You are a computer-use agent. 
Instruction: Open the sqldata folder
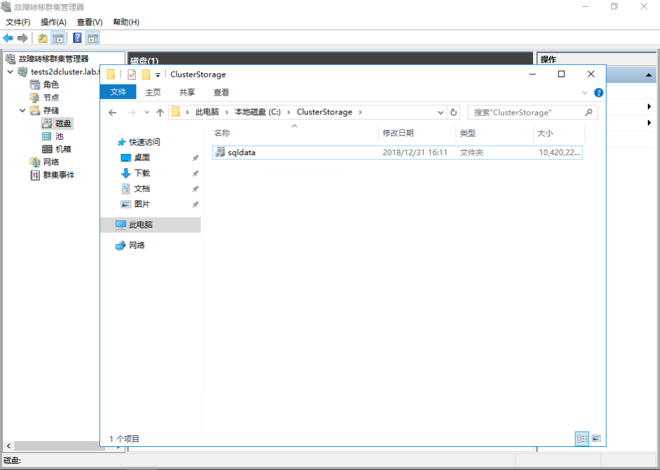(241, 153)
